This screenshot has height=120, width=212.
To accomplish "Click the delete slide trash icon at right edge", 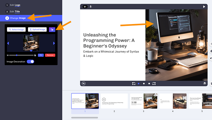I will tap(211, 84).
